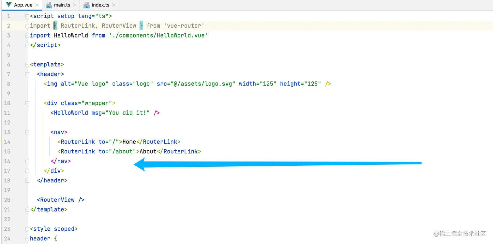
Task: Click './components/HelloWorld.vue' import path
Action: pos(158,35)
